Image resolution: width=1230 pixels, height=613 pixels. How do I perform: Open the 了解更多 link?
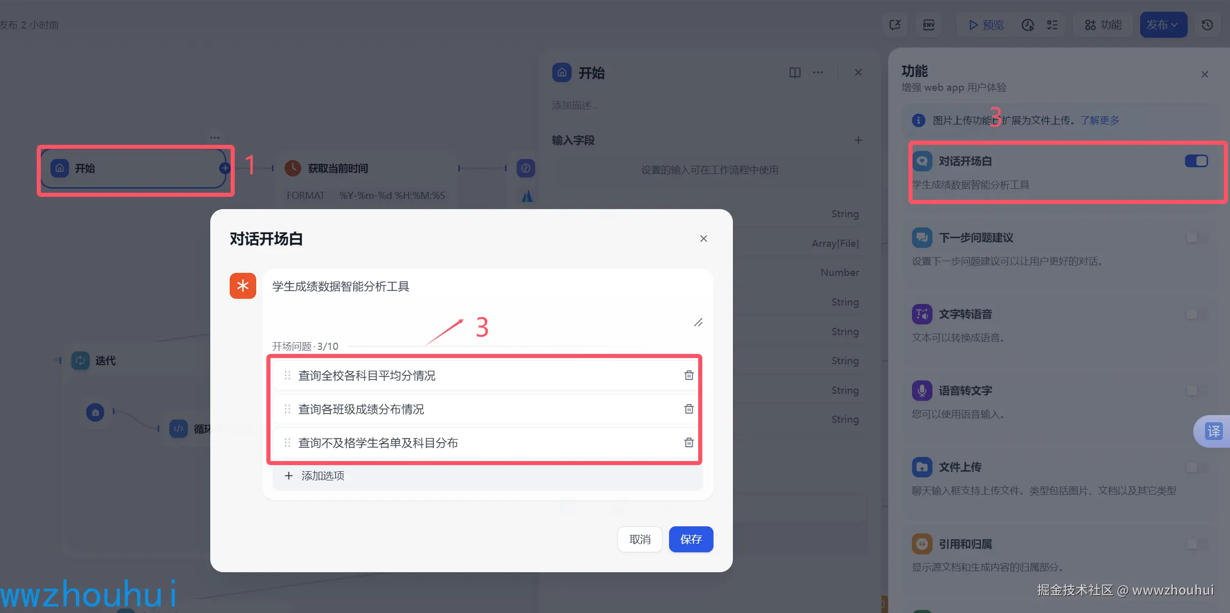[x=1099, y=120]
